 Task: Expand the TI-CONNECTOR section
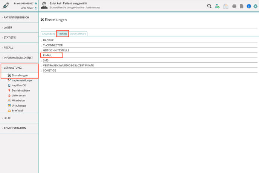[x=53, y=45]
